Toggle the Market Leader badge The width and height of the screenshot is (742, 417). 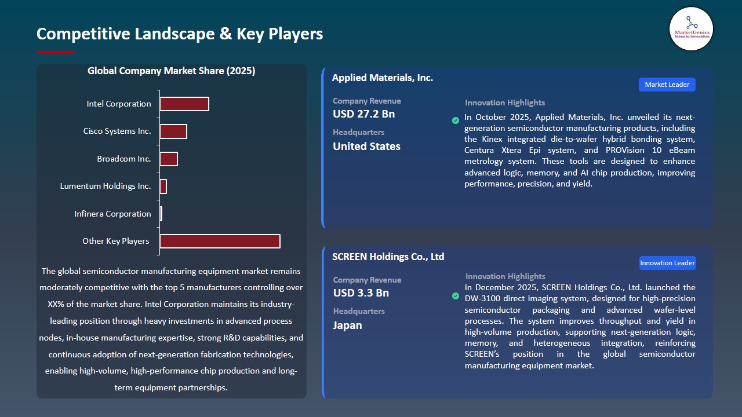click(x=667, y=84)
